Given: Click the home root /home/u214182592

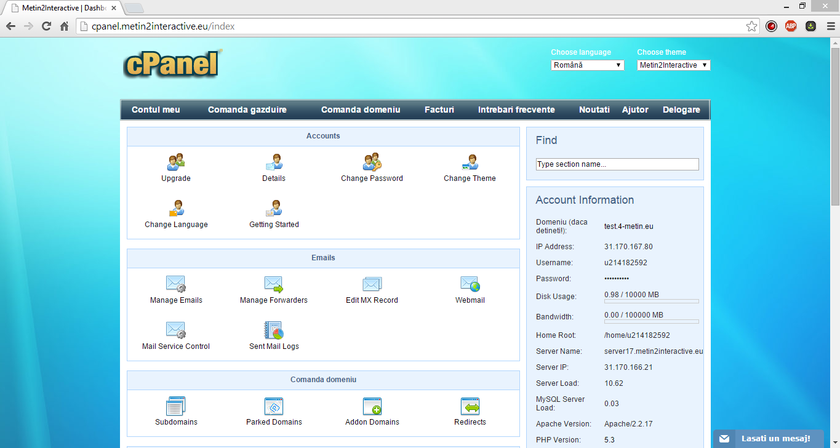Looking at the screenshot, I should [x=637, y=335].
